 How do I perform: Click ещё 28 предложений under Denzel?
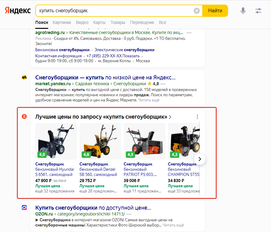98,191
